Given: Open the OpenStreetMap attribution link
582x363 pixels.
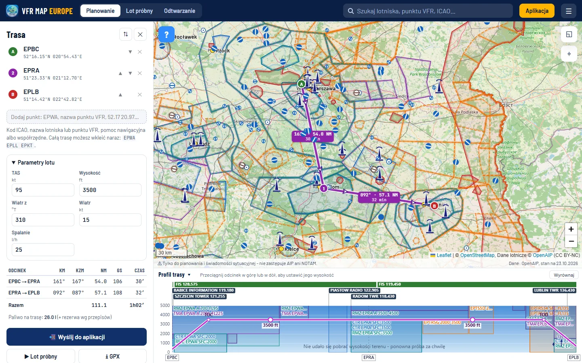Looking at the screenshot, I should tap(477, 255).
